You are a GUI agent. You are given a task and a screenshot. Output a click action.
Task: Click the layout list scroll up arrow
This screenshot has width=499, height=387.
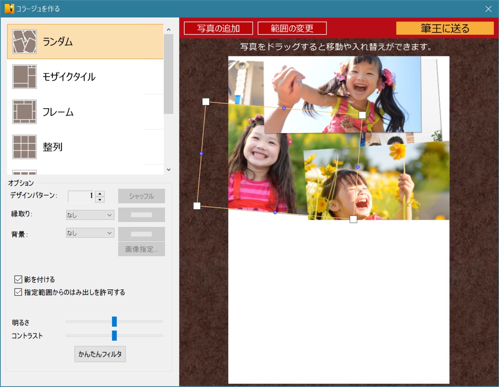pyautogui.click(x=168, y=29)
